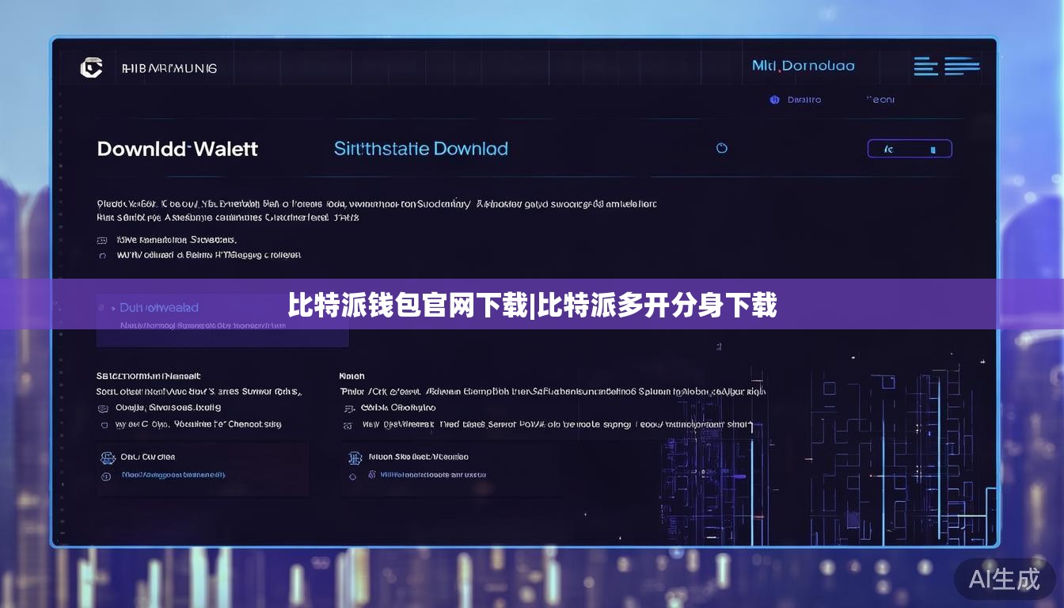The image size is (1064, 608).
Task: Click the hamburger menu icon at the top right
Action: coord(925,66)
